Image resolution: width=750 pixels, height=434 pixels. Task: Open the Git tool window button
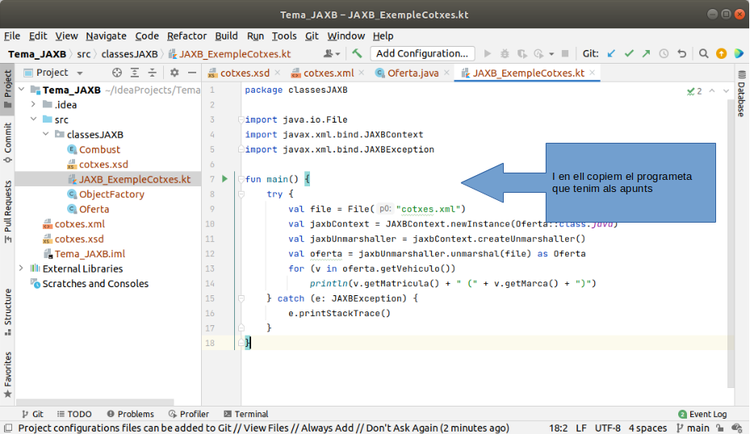(32, 414)
